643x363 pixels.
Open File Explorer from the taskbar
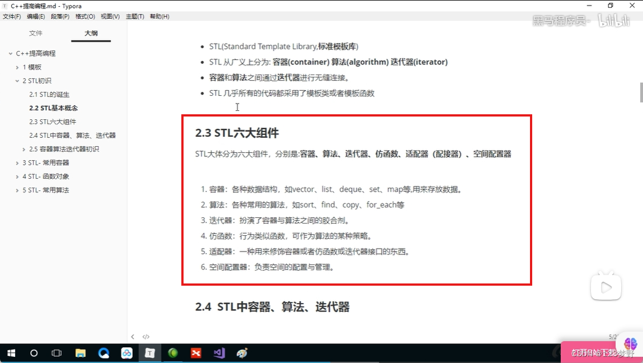point(81,353)
